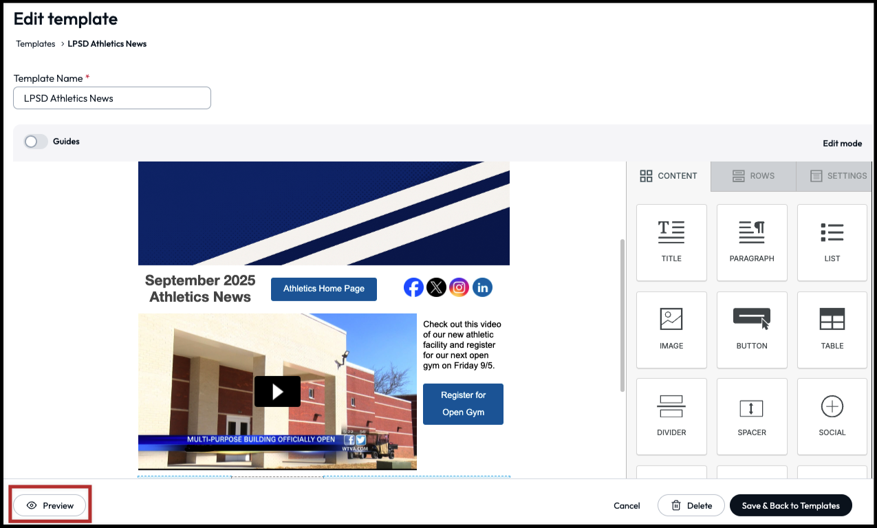Viewport: 877px width, 528px height.
Task: Click the Instagram icon in the email
Action: [x=459, y=287]
